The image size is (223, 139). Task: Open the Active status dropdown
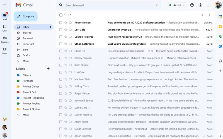tap(177, 5)
